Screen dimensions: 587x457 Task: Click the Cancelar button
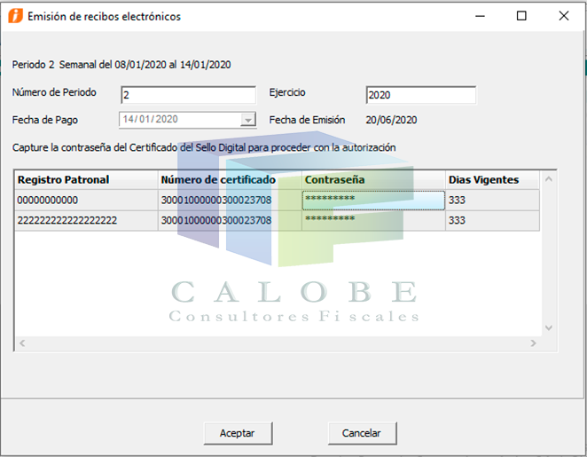363,433
